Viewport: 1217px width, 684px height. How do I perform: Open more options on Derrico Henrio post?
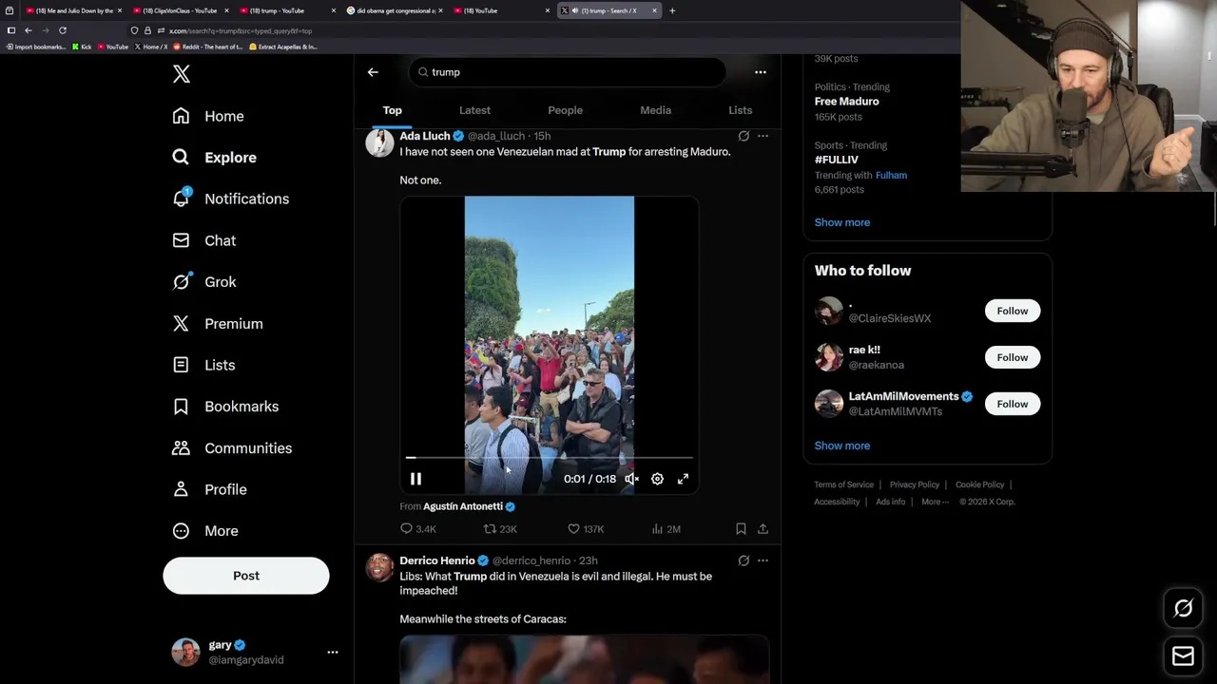[763, 560]
